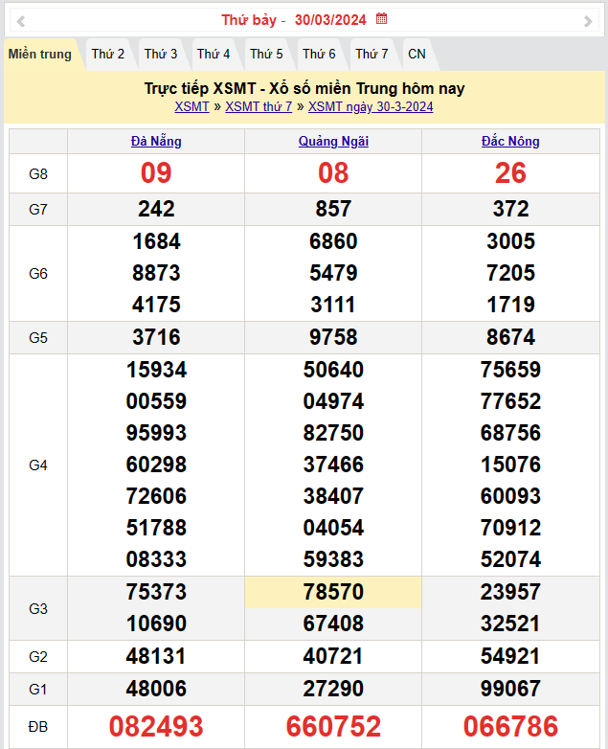Switch to the Thứ 3 tab
This screenshot has height=749, width=608.
pyautogui.click(x=161, y=55)
